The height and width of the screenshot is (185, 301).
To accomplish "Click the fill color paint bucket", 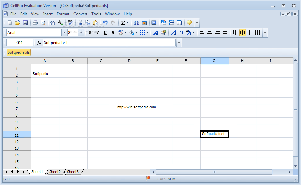I will 132,33.
